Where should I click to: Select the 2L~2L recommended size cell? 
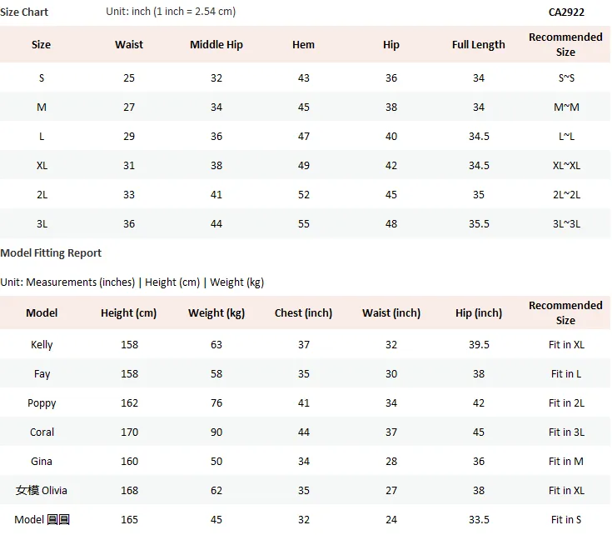[x=566, y=194]
